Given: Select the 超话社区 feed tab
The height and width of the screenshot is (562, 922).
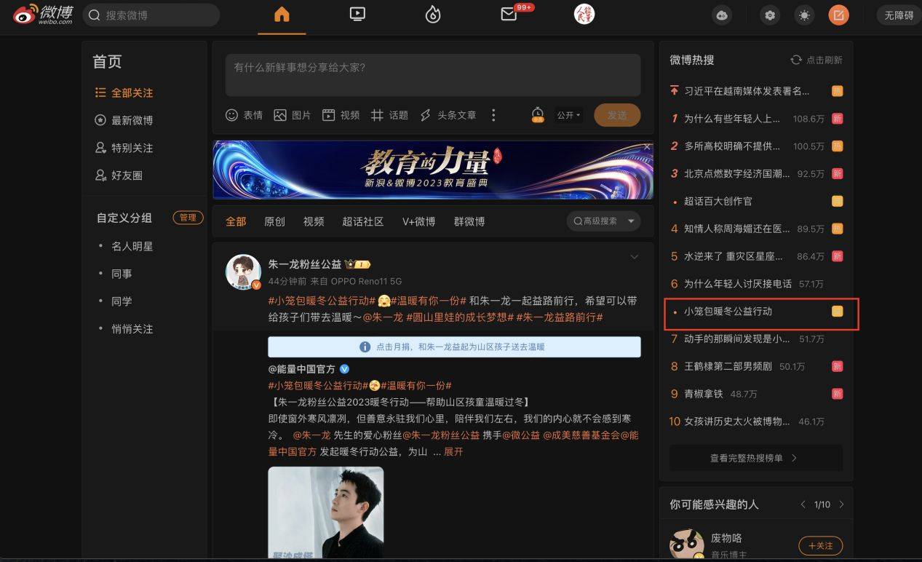Looking at the screenshot, I should point(363,221).
